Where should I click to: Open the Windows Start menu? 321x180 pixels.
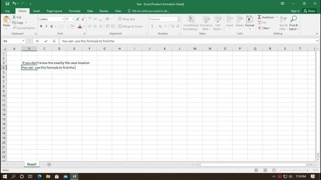(5, 176)
